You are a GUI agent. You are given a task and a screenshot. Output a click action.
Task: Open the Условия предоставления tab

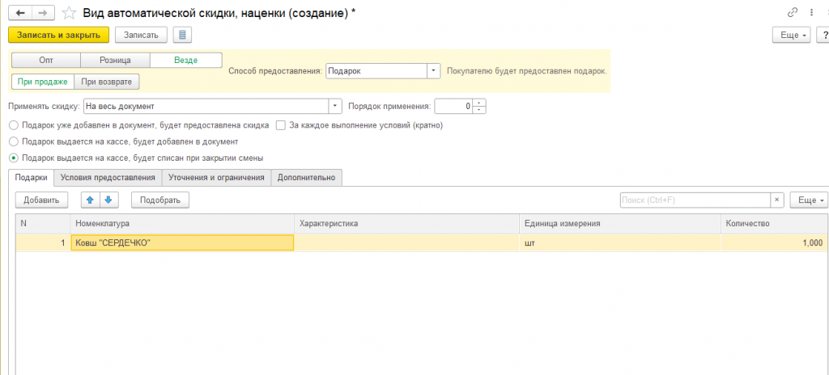coord(108,178)
